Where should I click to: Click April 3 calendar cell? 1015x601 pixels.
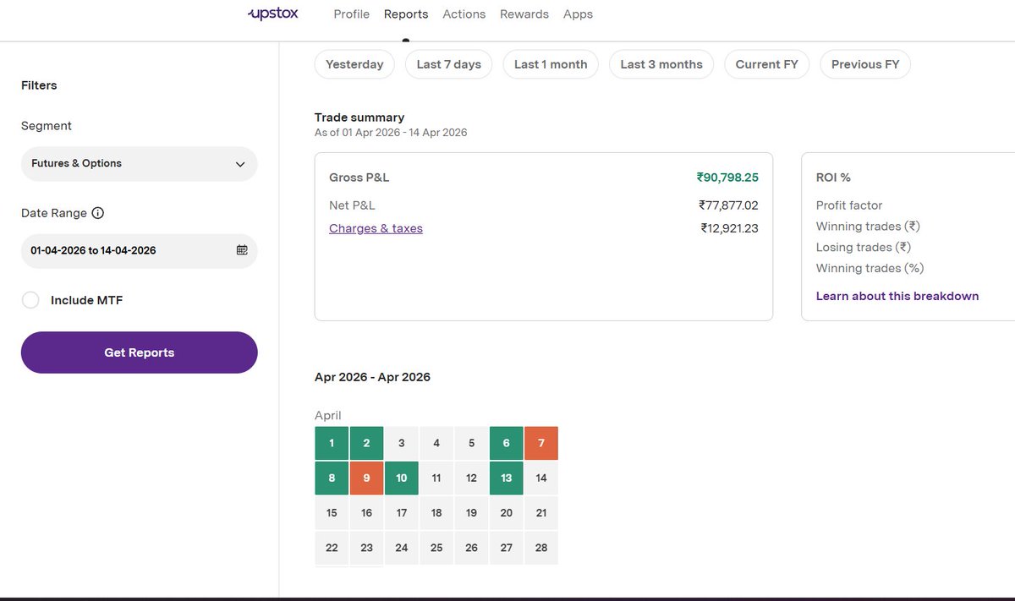[402, 443]
